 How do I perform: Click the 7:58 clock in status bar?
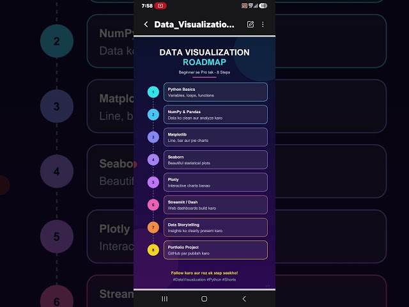pos(147,6)
